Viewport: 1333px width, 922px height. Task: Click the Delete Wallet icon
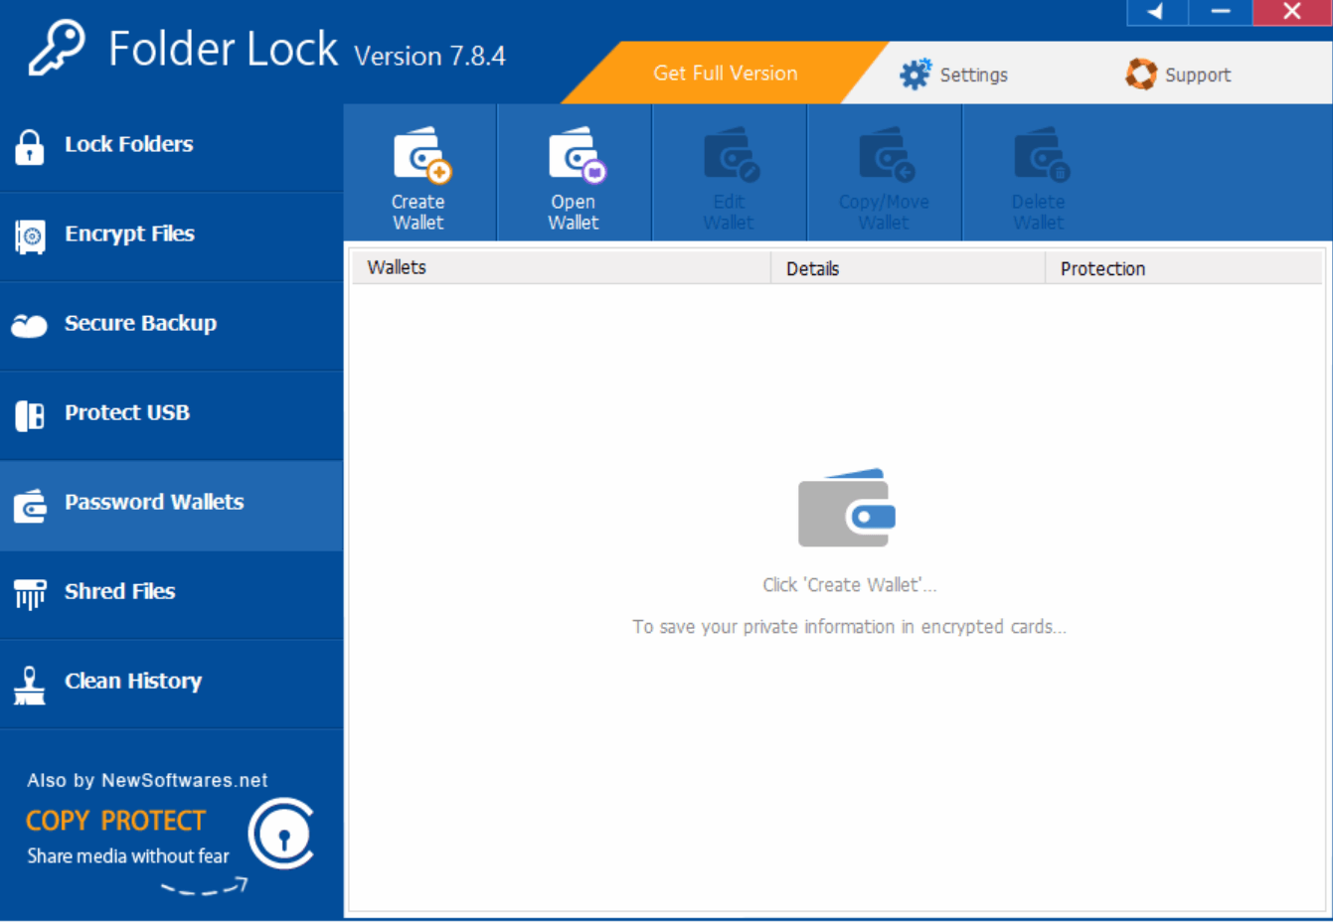tap(1038, 172)
